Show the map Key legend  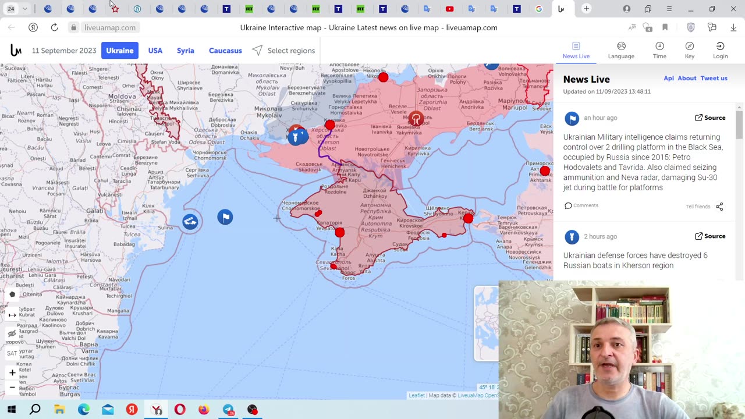(690, 51)
